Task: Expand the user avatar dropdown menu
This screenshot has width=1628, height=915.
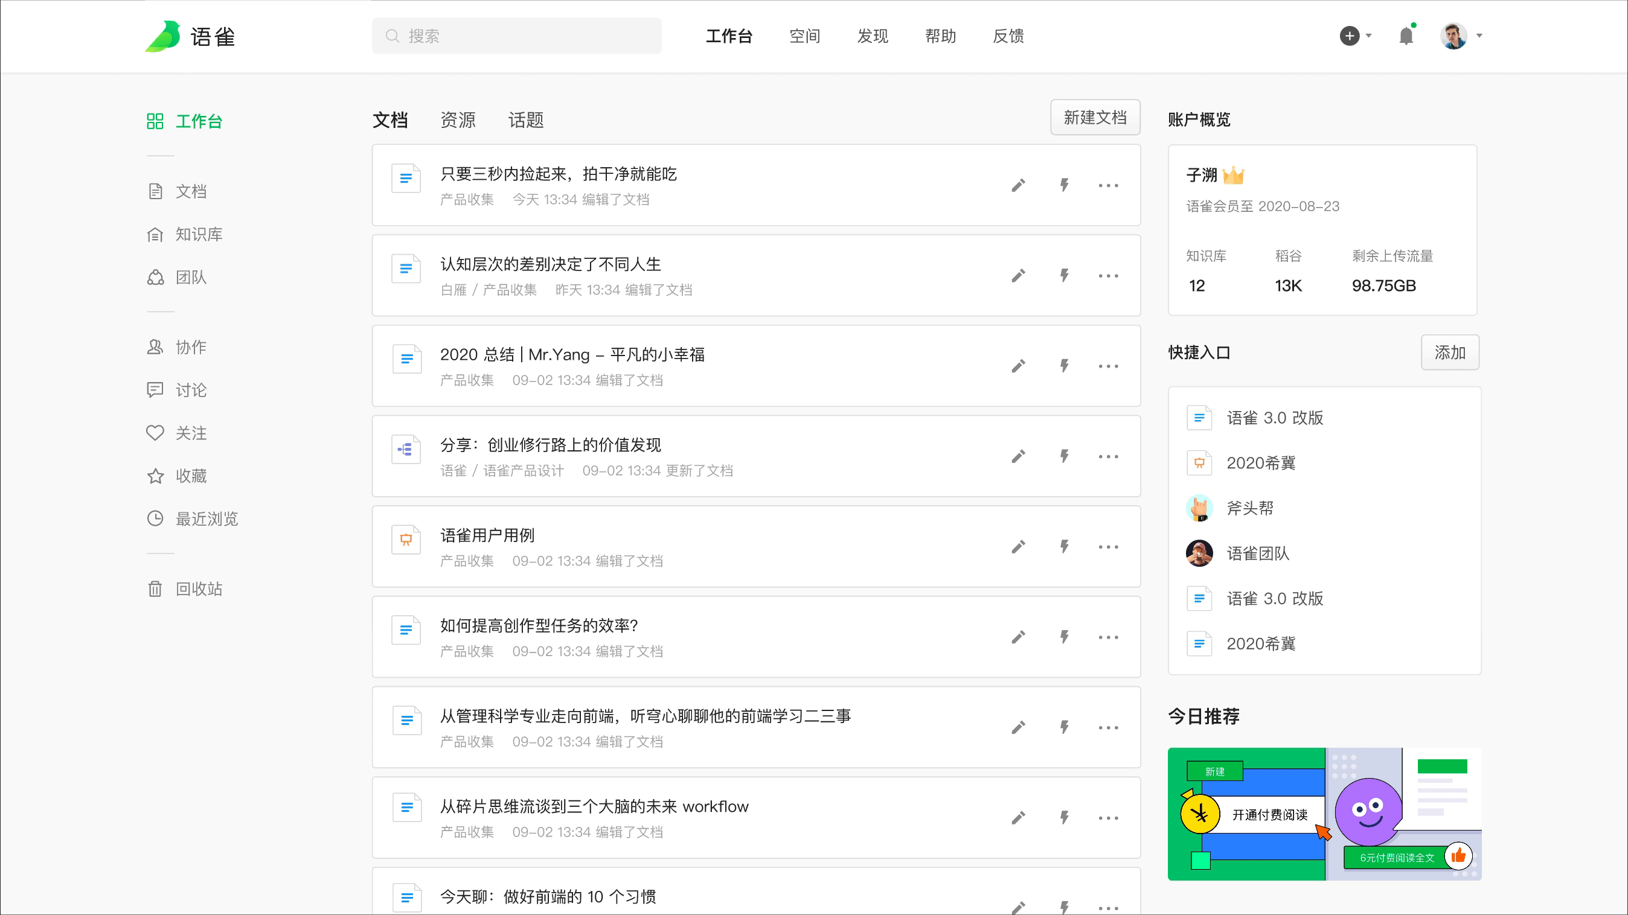Action: coord(1479,36)
